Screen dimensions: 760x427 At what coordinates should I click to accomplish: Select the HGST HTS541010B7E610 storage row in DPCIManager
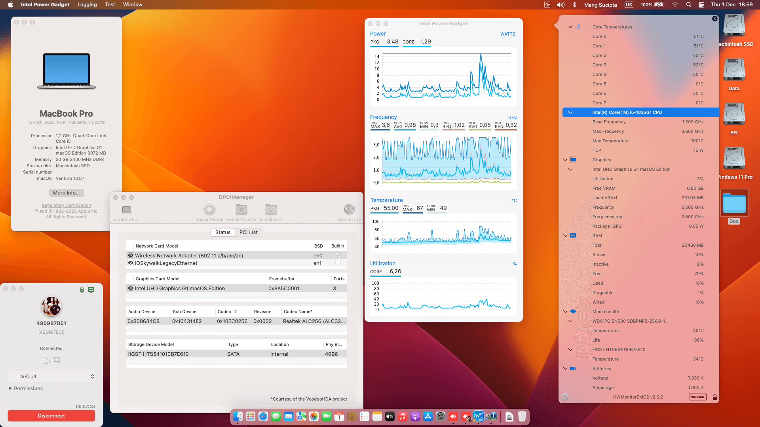(237, 354)
